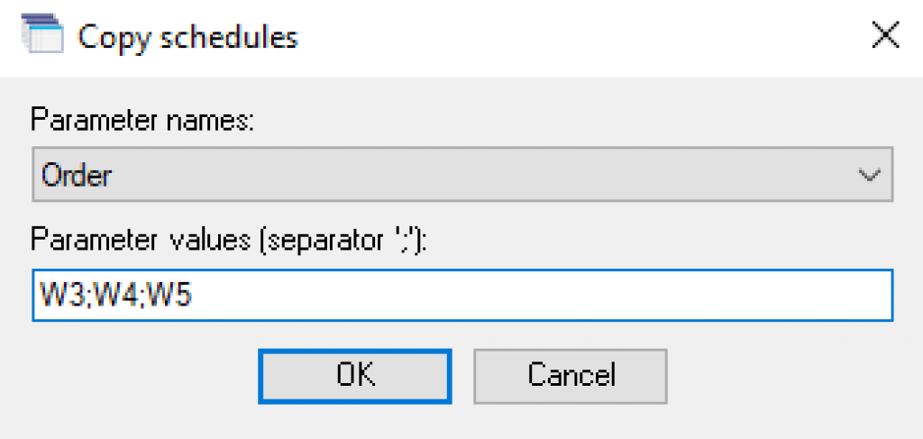Click the Copy schedules window icon
The height and width of the screenshot is (439, 923).
[x=42, y=35]
